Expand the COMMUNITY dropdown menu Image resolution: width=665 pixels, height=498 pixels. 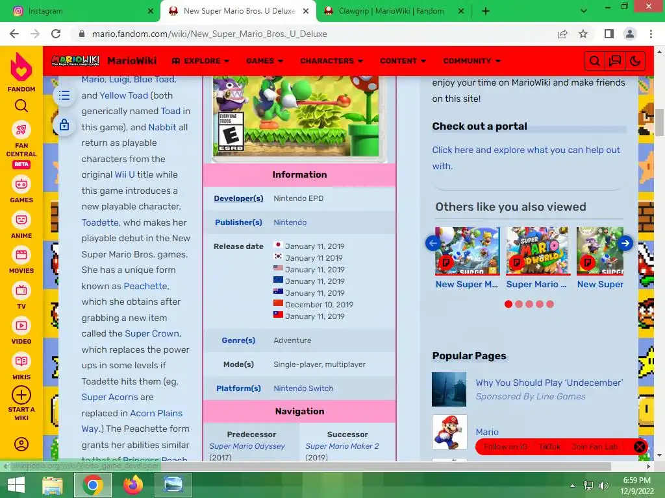pos(472,61)
